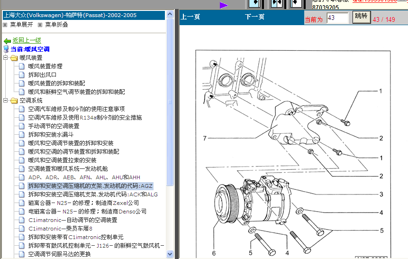Open 拆卸带有鼓风机控制单元 J126 entry

click(96, 246)
